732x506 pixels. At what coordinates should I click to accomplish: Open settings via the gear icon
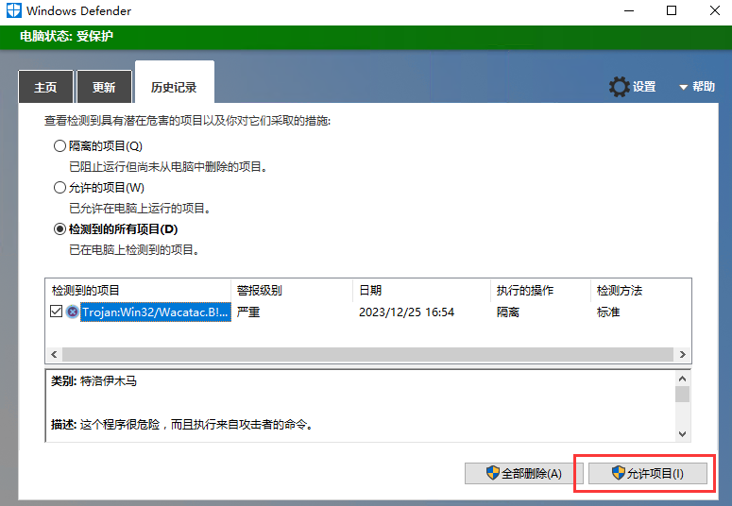pyautogui.click(x=620, y=87)
